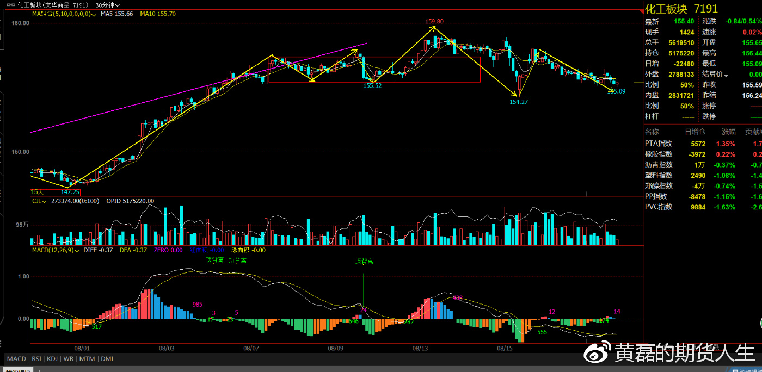
Task: Show the MTM indicator
Action: click(x=87, y=359)
